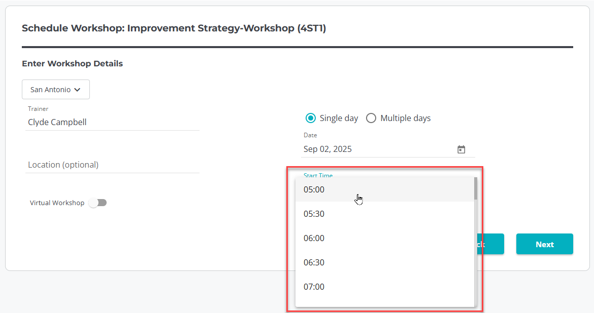Click the Date field showing Sep 02, 2025
The height and width of the screenshot is (313, 594).
(376, 149)
